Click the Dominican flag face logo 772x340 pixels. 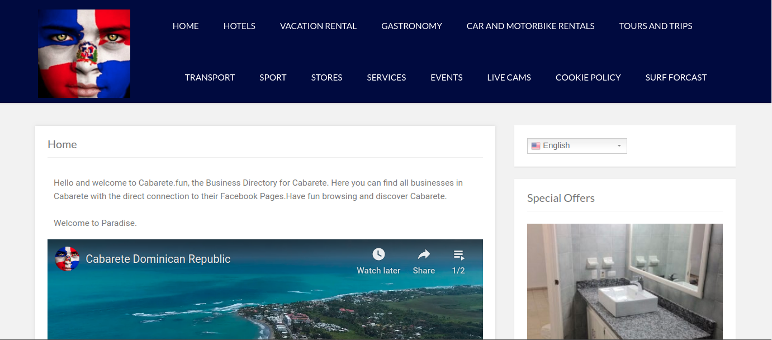84,54
